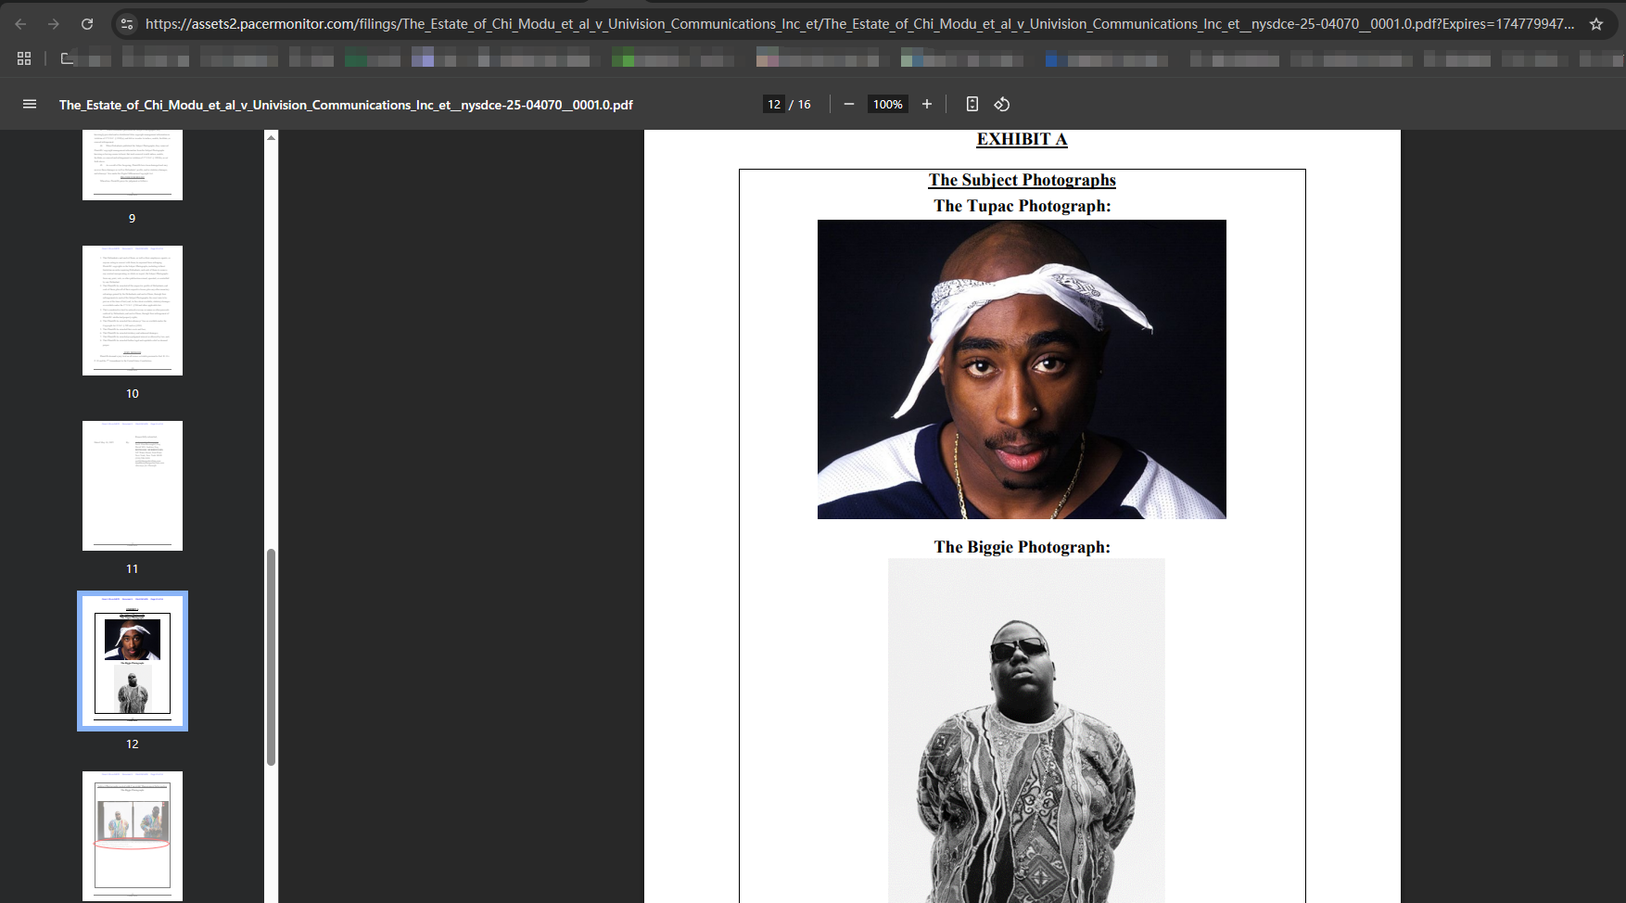The width and height of the screenshot is (1626, 903).
Task: Open the site information icon in address bar
Action: [x=127, y=24]
